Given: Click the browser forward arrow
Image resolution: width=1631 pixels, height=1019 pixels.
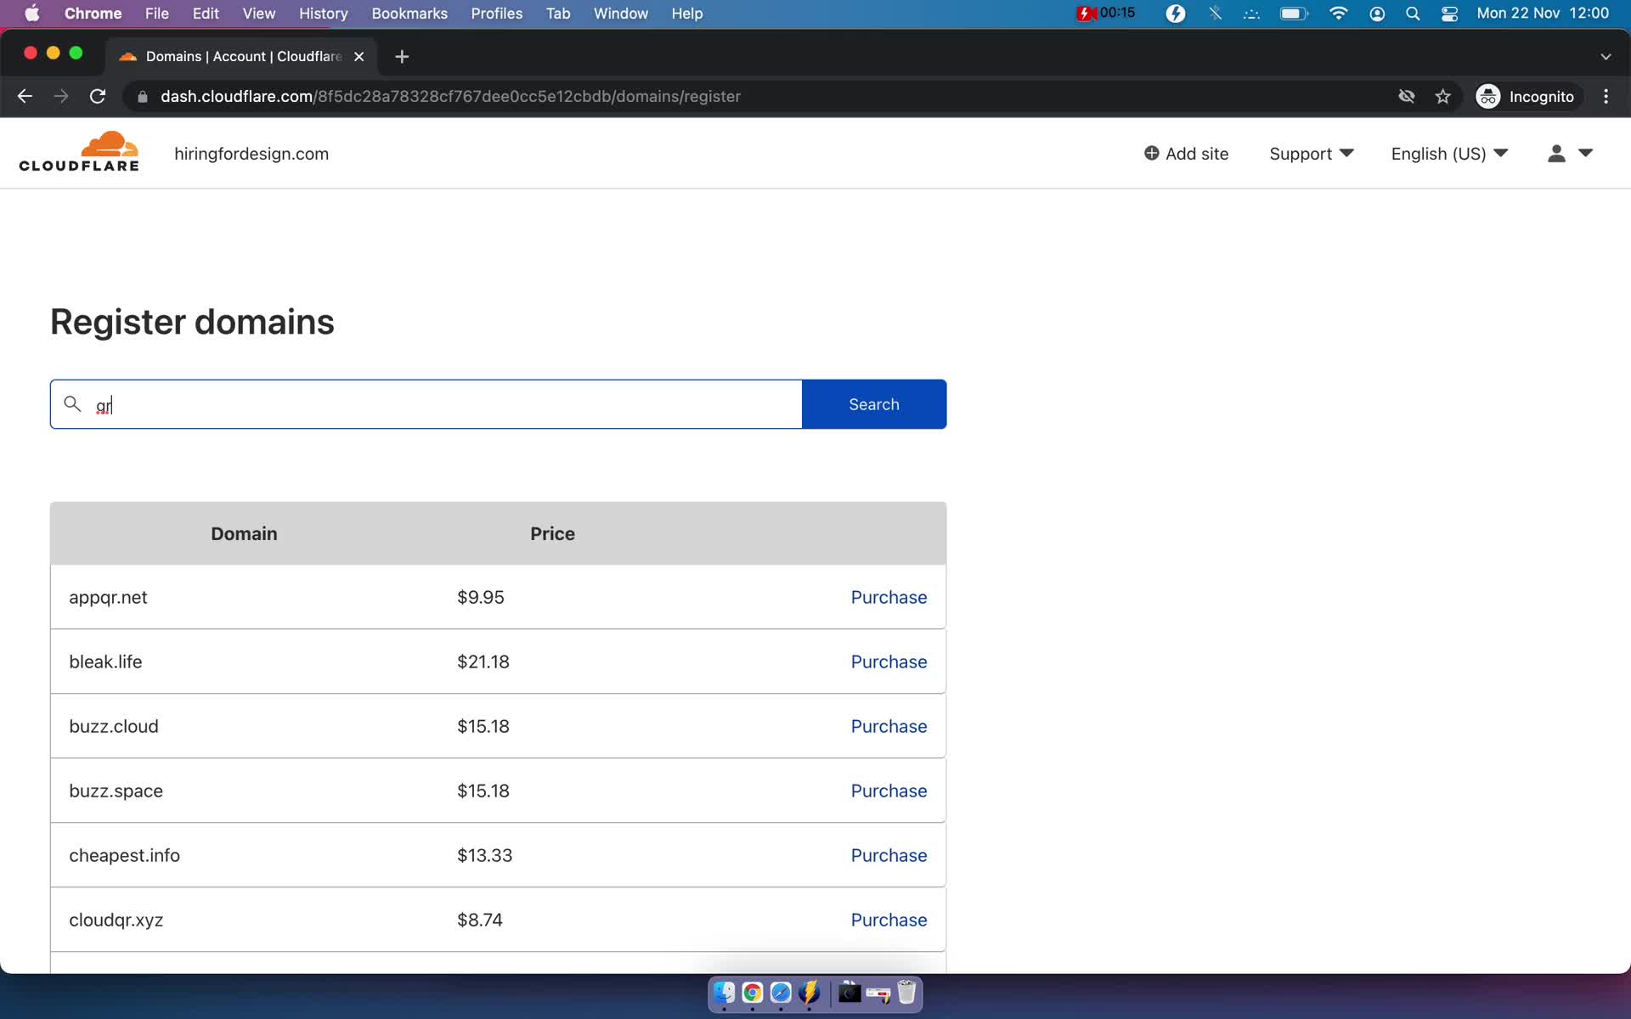Looking at the screenshot, I should [61, 96].
